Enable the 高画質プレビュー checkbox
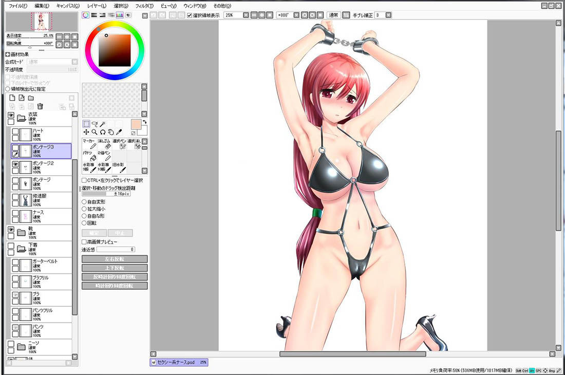This screenshot has height=375, width=565. pos(84,242)
